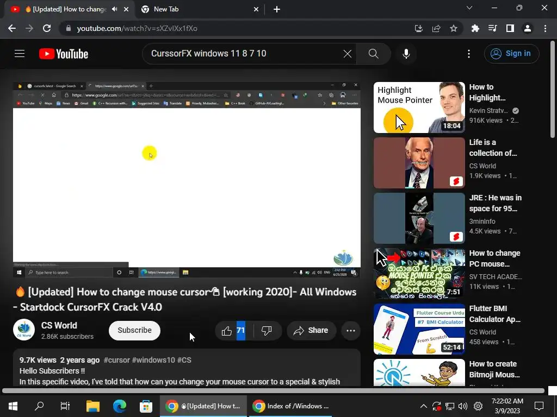The width and height of the screenshot is (557, 417).
Task: Open tab search chevron dropdown
Action: pyautogui.click(x=469, y=8)
